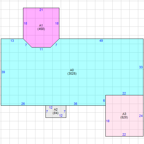144x144 pixels.
Task: Select the A2 (84) area label
Action: pyautogui.click(x=56, y=111)
